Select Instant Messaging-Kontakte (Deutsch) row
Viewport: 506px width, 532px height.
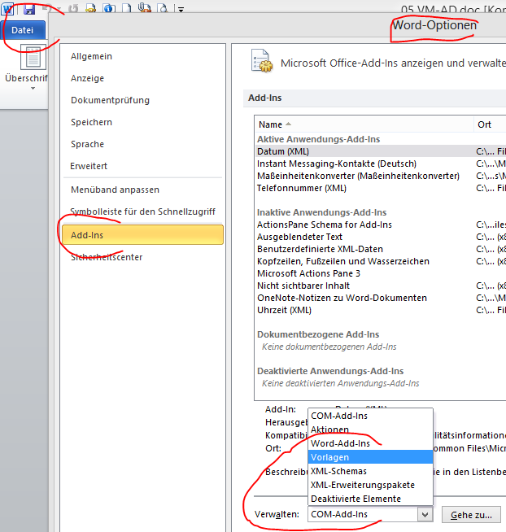point(380,164)
